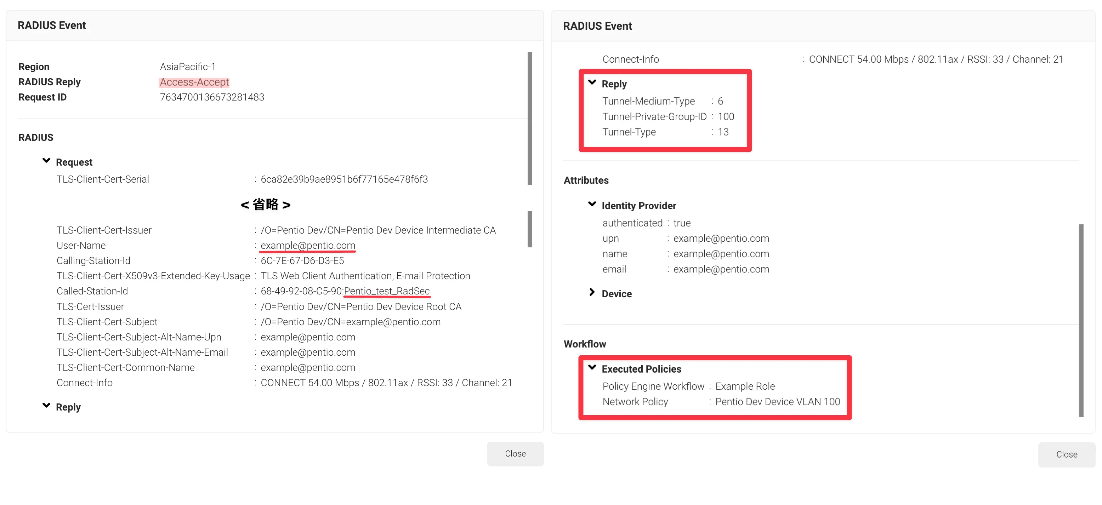Click the Pentio_test_RadSec SSID text
This screenshot has height=505, width=1102.
click(x=386, y=291)
